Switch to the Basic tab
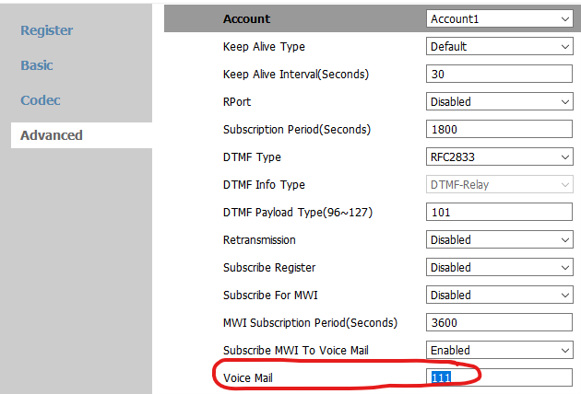Image resolution: width=581 pixels, height=394 pixels. 37,65
